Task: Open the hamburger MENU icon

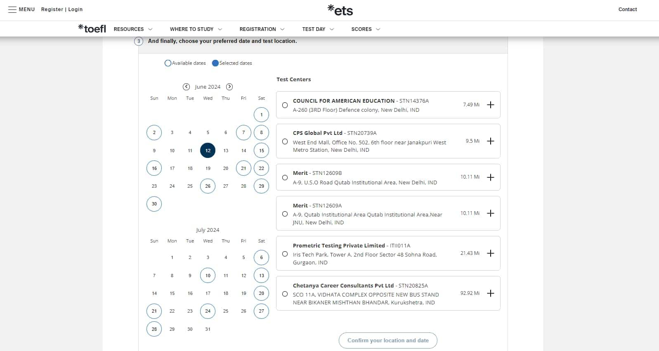Action: click(x=12, y=9)
